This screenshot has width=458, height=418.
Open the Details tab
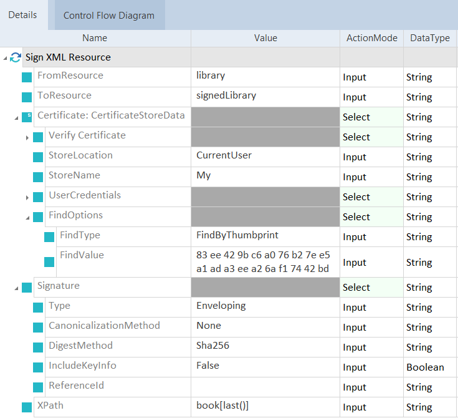tap(22, 15)
